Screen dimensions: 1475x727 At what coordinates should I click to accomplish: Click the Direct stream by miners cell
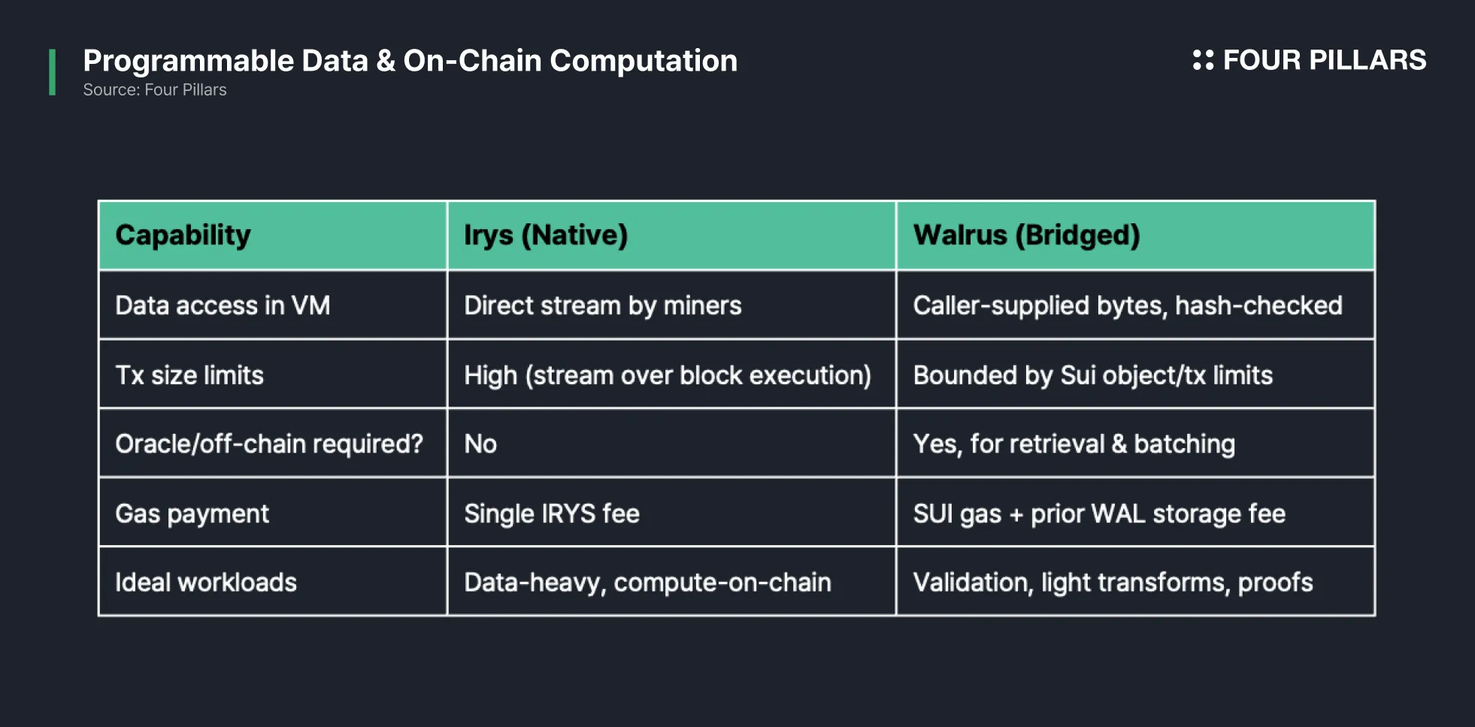click(671, 305)
